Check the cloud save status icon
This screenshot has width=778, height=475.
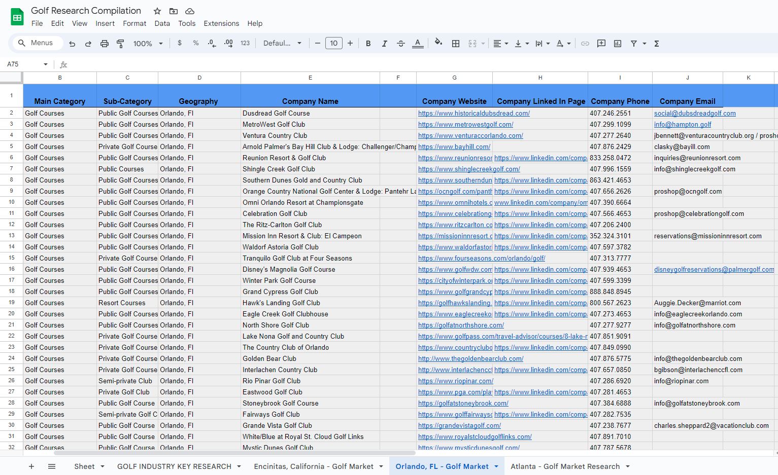[190, 11]
